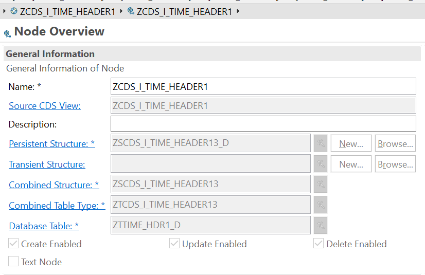Viewport: 425px width, 275px height.
Task: Focus the Description input field
Action: [x=263, y=124]
